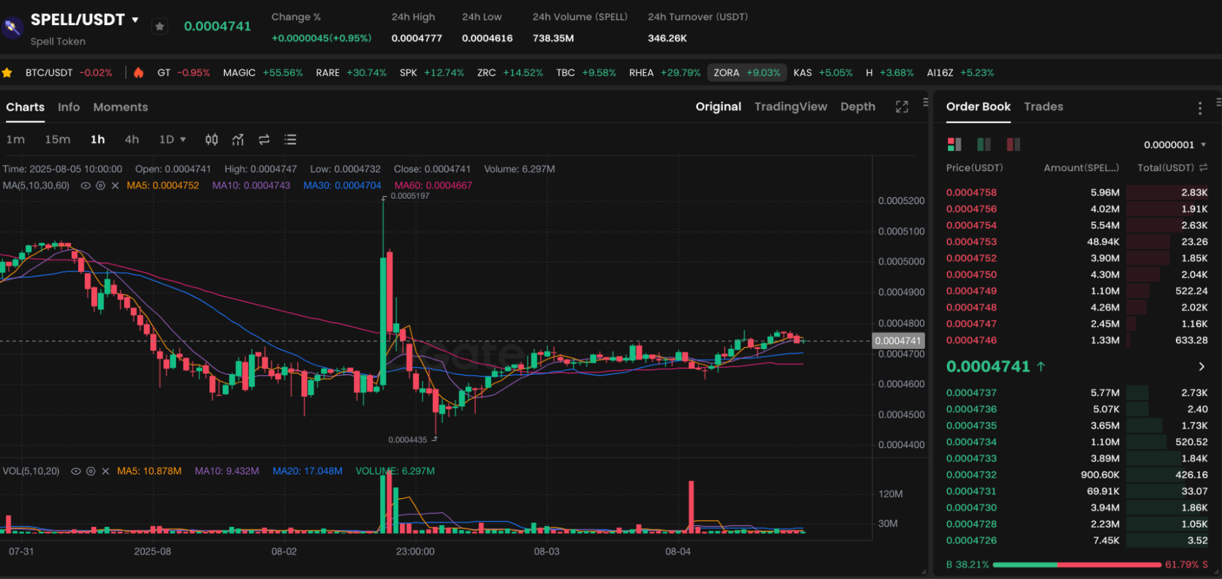The height and width of the screenshot is (579, 1222).
Task: Show both buy and sell orders view
Action: [954, 144]
